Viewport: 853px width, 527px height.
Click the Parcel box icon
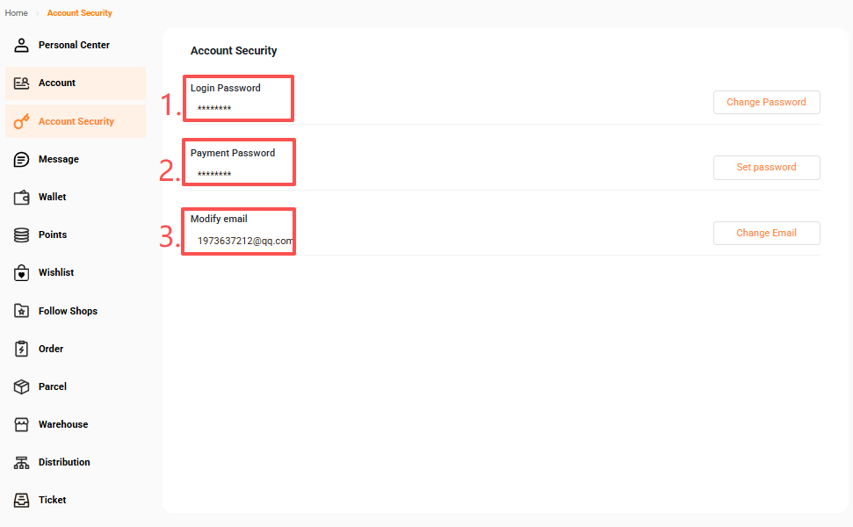pyautogui.click(x=22, y=386)
